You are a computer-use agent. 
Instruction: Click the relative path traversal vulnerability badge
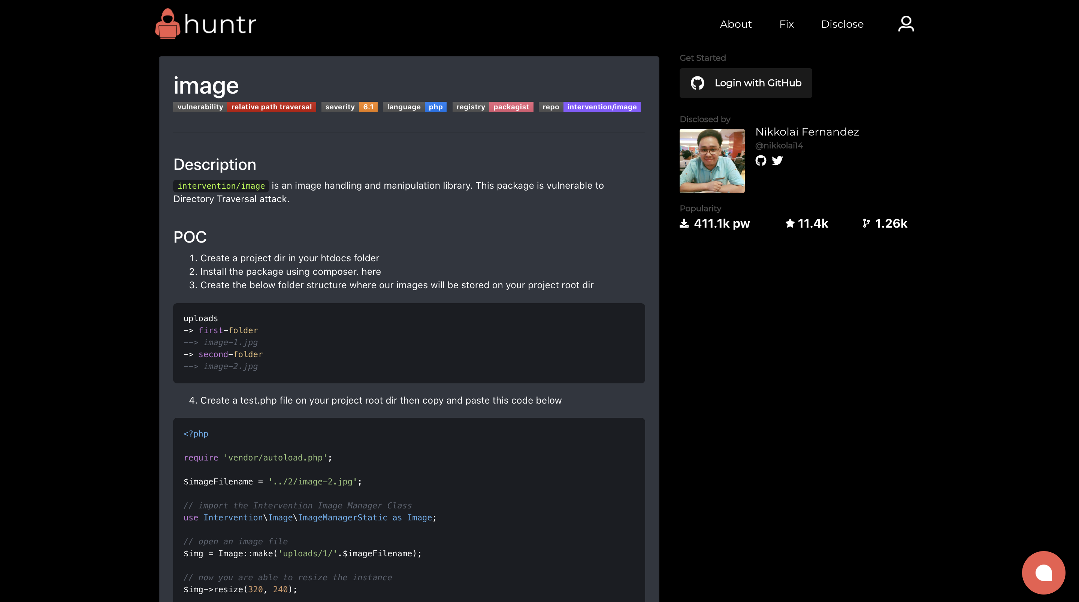click(271, 107)
